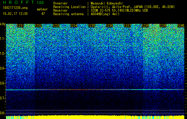This screenshot has height=119, width=187.
Task: Click the 1235 time marker
Action: tap(92, 26)
